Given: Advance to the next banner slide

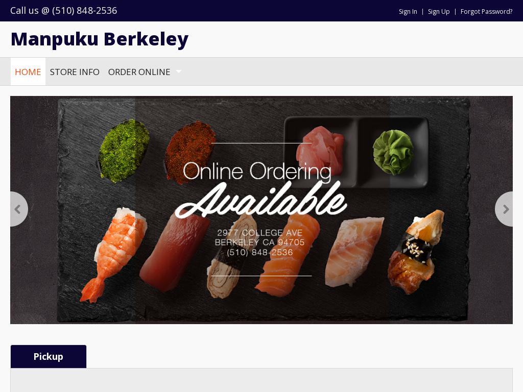Looking at the screenshot, I should tap(504, 209).
